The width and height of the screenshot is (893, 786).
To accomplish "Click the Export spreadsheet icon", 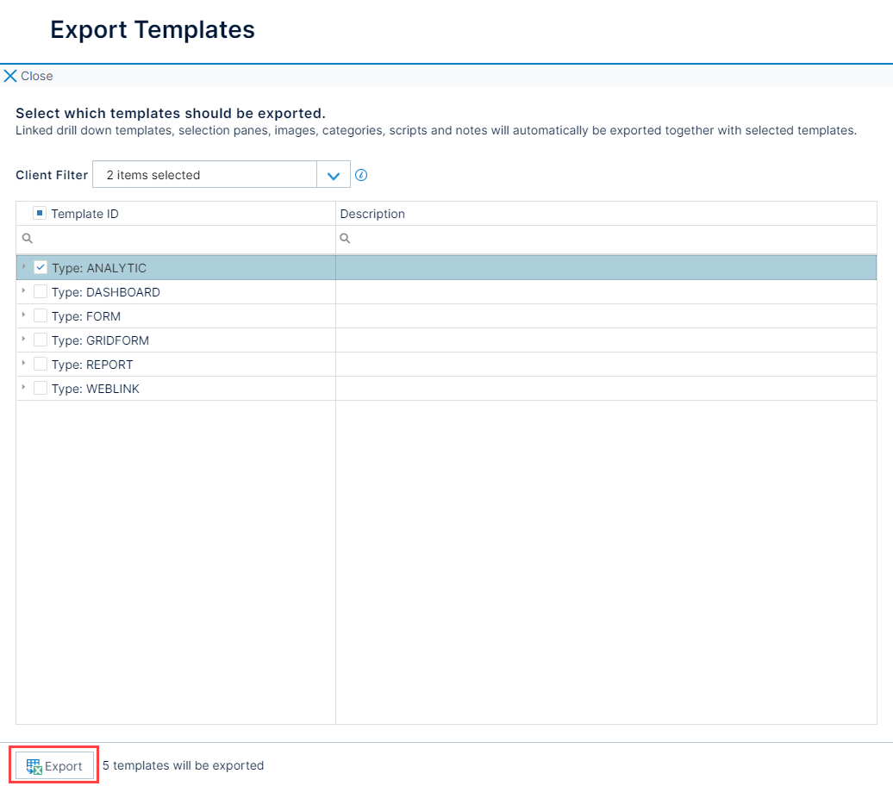I will click(34, 764).
